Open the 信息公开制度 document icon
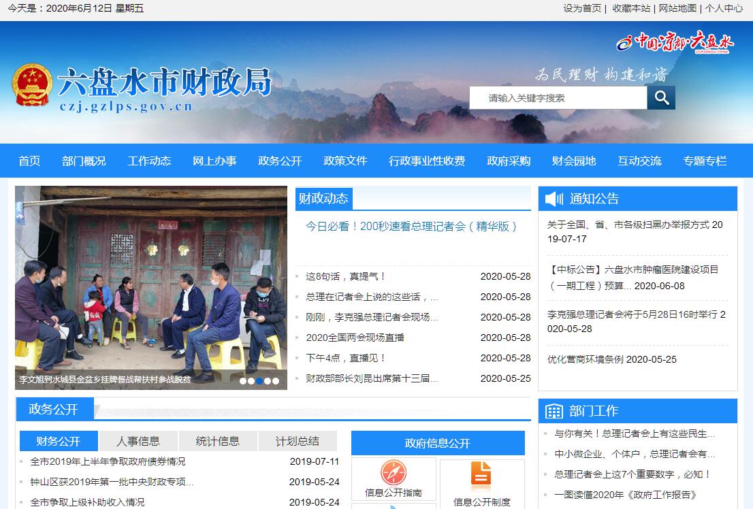The image size is (753, 509). (x=481, y=474)
